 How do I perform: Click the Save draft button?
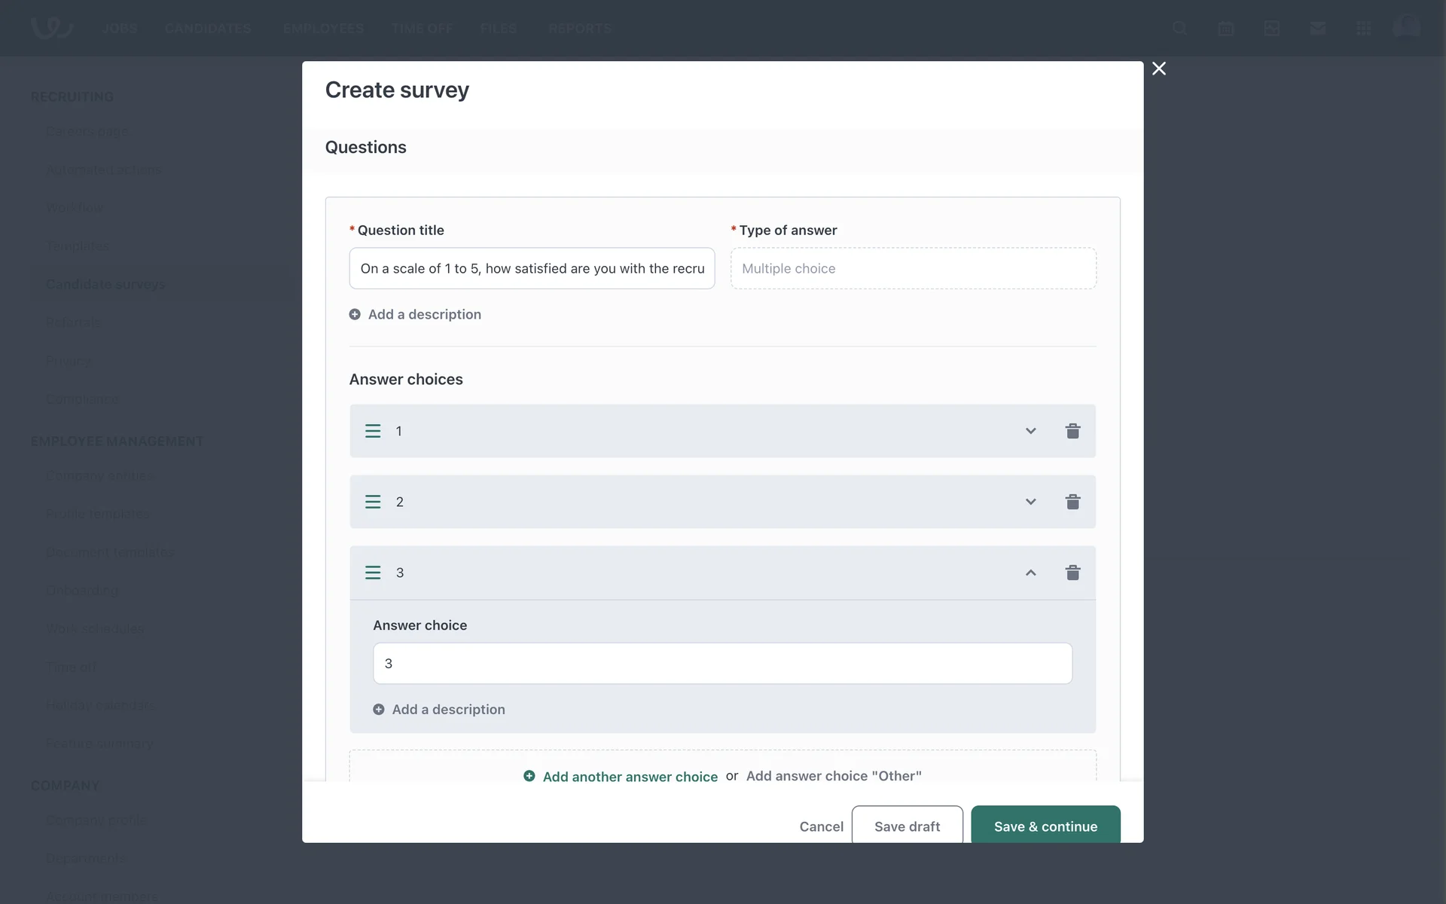pyautogui.click(x=907, y=826)
